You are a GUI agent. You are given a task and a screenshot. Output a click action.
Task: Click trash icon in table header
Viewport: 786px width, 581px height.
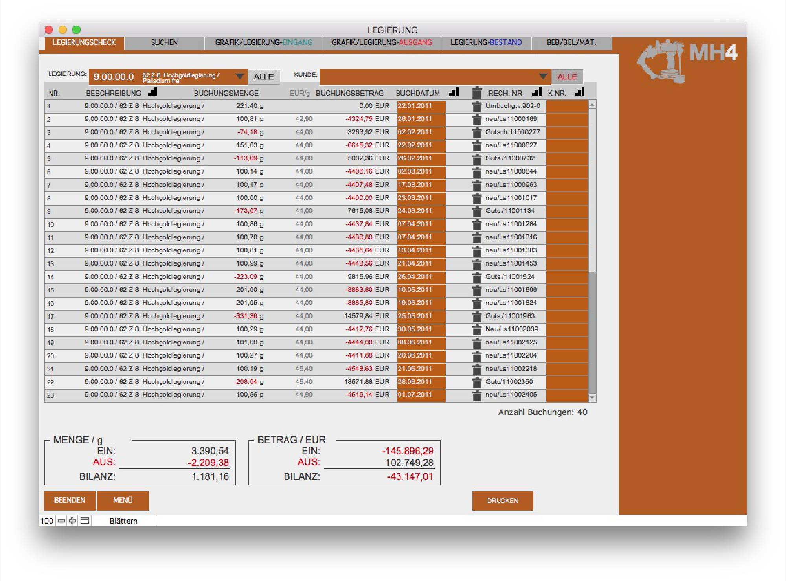pyautogui.click(x=477, y=93)
